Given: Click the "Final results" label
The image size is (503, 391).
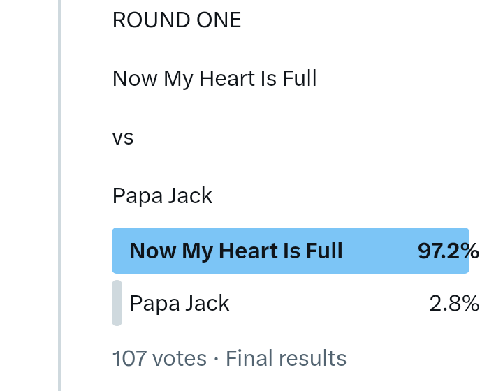Looking at the screenshot, I should tap(286, 358).
